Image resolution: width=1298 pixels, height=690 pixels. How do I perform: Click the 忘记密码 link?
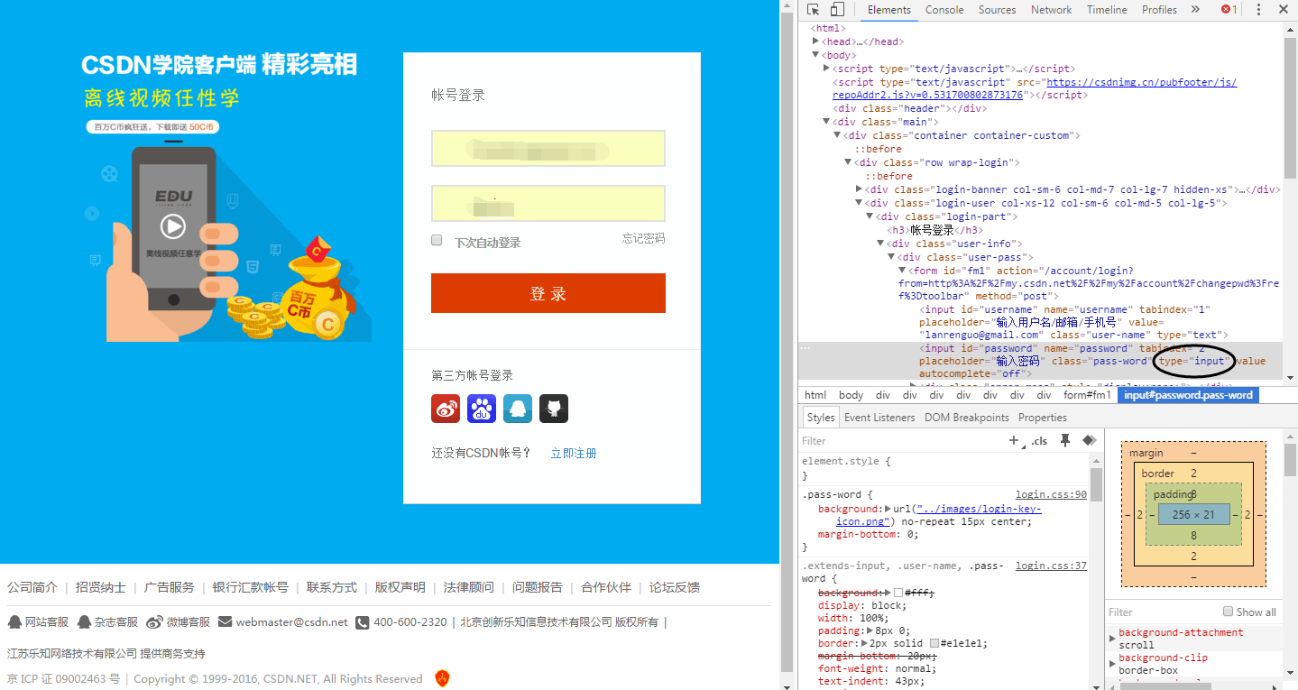(x=643, y=239)
